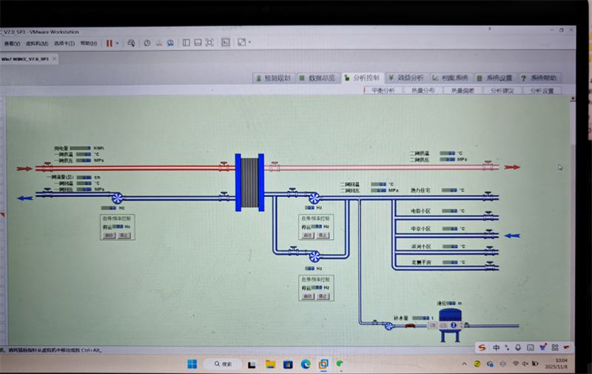The image size is (592, 374).
Task: Click the primary-side circulation pump icon
Action: coord(118,198)
